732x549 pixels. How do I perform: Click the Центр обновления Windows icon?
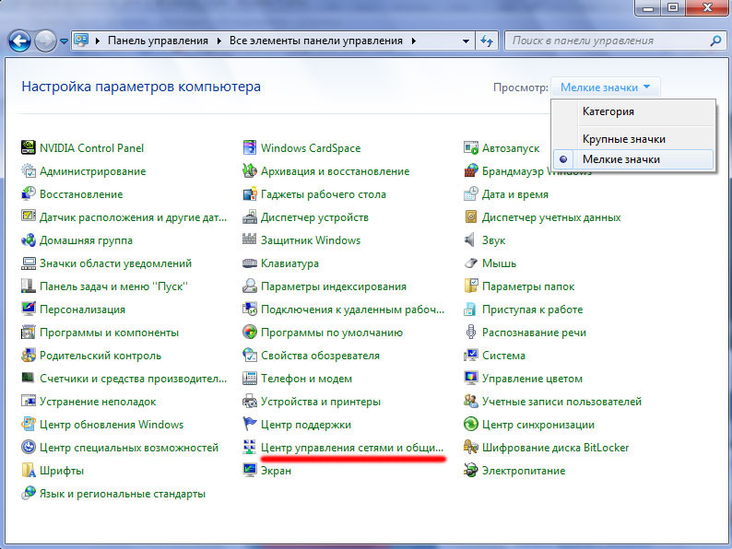click(x=29, y=424)
